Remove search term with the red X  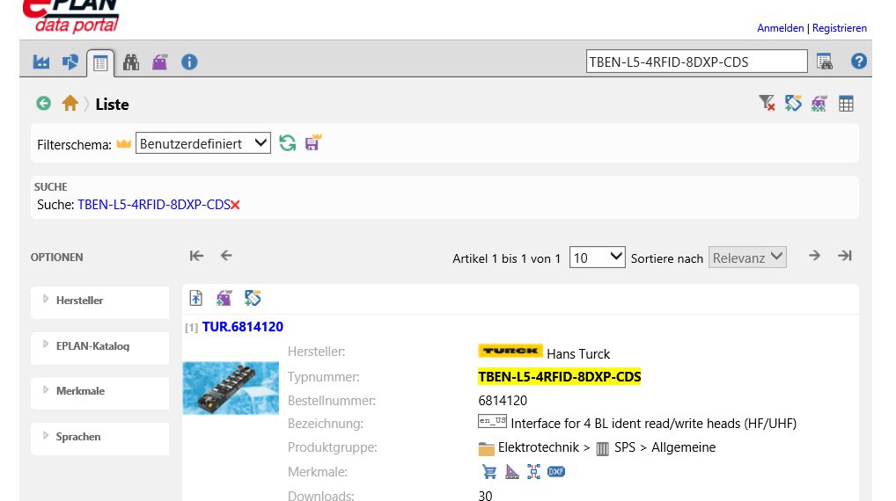[x=235, y=205]
